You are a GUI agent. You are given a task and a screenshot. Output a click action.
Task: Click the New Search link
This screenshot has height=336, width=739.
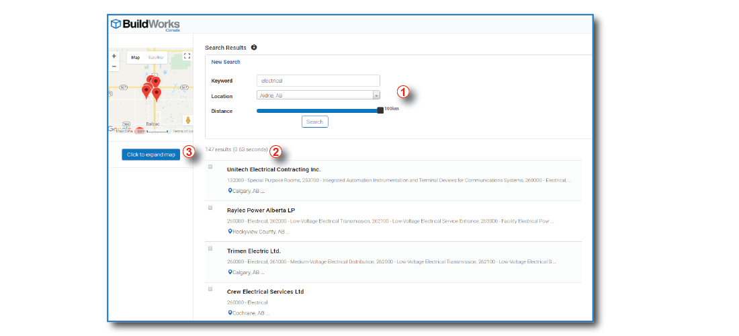coord(226,62)
